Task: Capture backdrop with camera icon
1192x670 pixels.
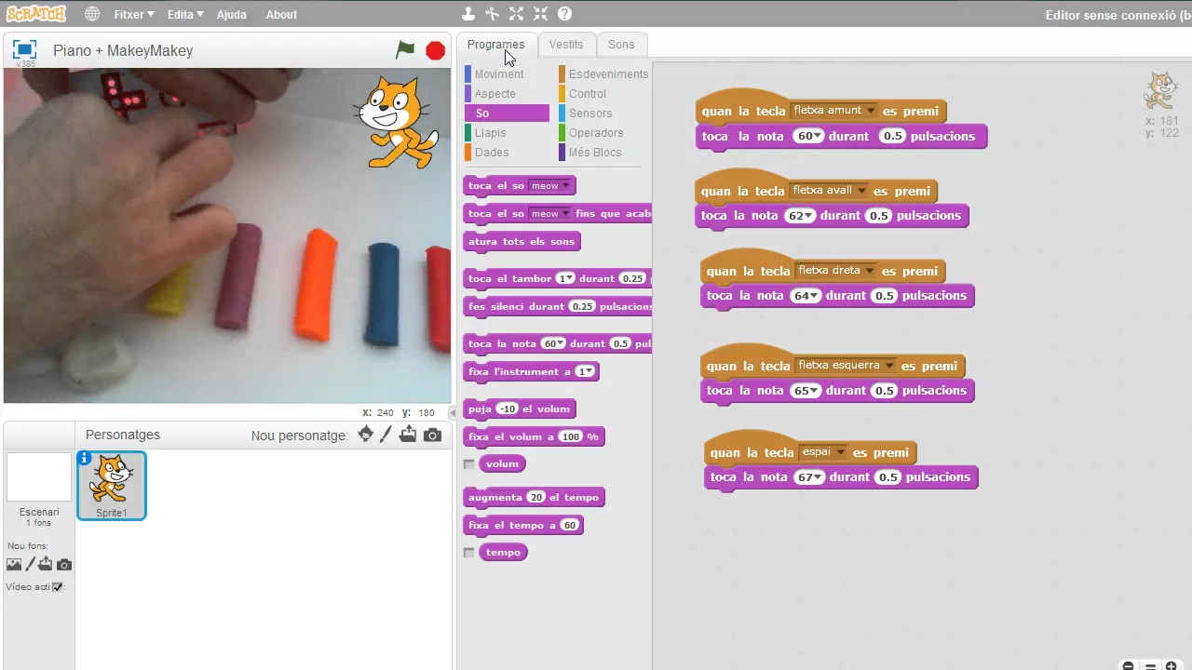Action: pyautogui.click(x=63, y=564)
